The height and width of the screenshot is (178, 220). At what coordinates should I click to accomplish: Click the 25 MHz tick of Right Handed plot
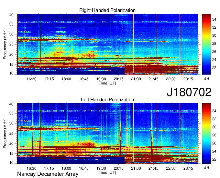11,44
